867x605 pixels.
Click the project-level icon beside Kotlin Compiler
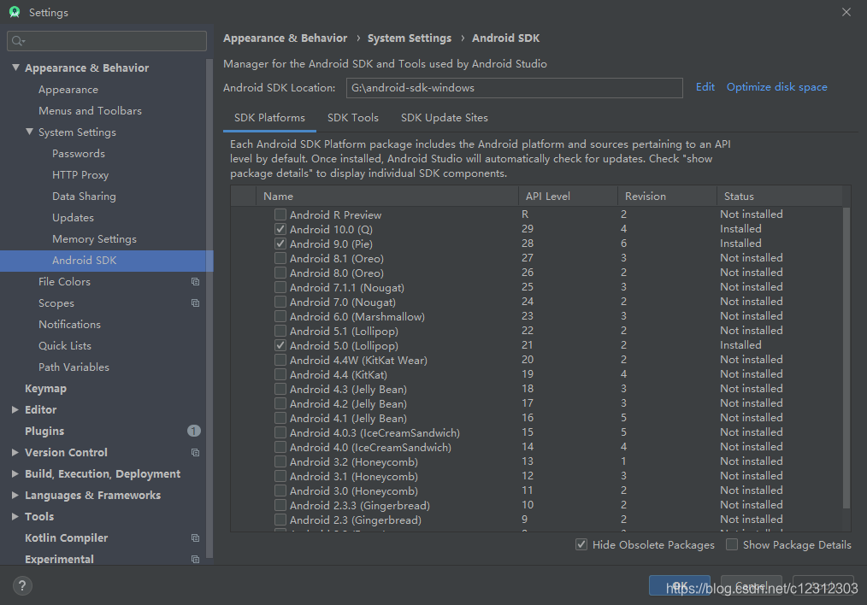click(195, 537)
